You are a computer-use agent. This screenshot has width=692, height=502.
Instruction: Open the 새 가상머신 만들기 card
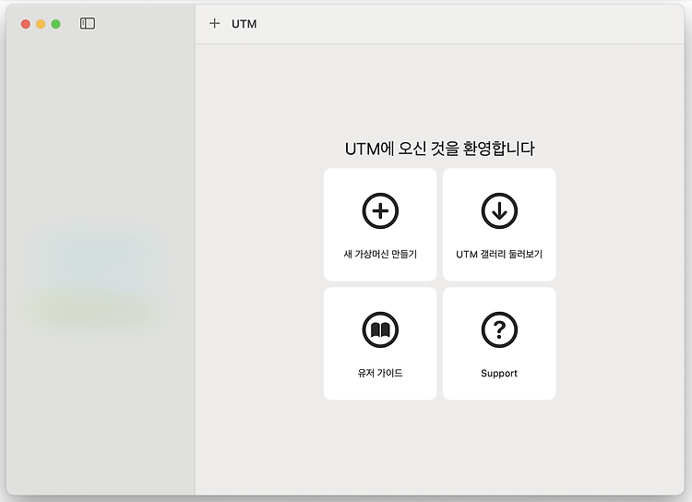pyautogui.click(x=380, y=224)
